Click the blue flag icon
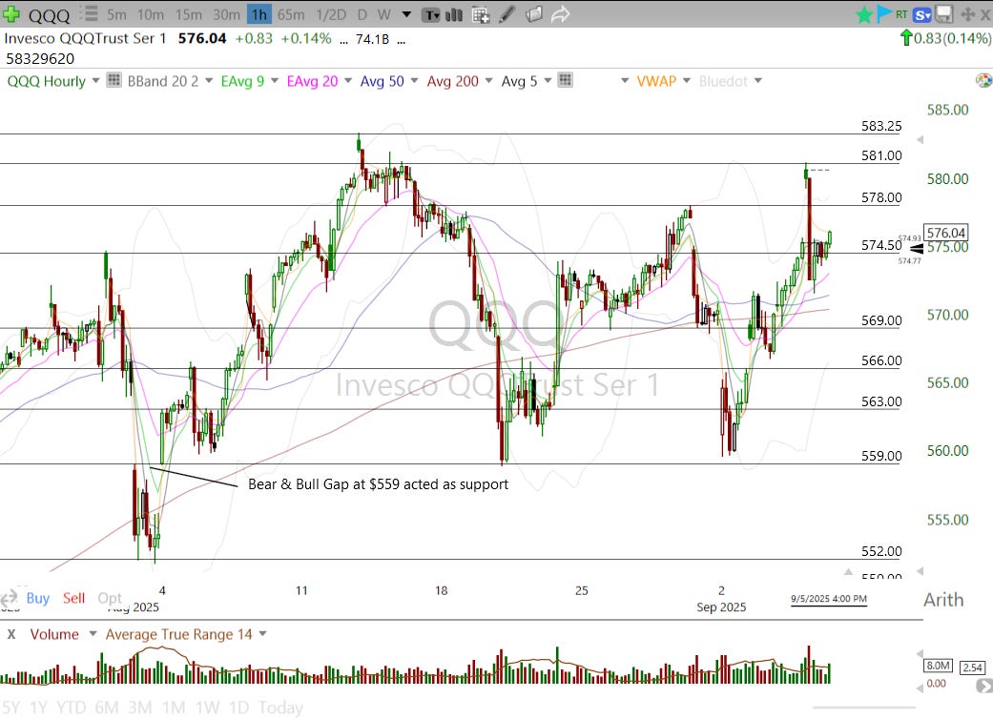The image size is (993, 719). [883, 14]
